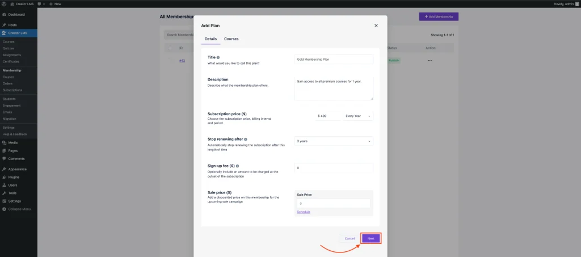Image resolution: width=581 pixels, height=257 pixels.
Task: Close the Add Plan dialog with X
Action: tap(376, 26)
